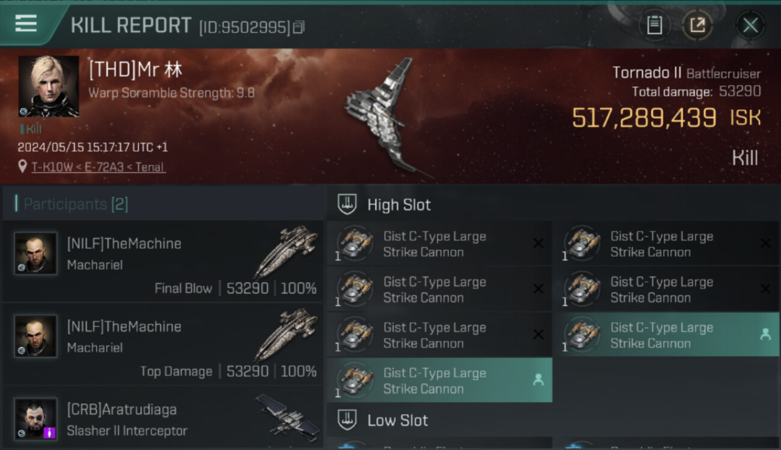Select Top Damage TheMachine Macharial entry
This screenshot has height=450, width=781.
click(163, 344)
